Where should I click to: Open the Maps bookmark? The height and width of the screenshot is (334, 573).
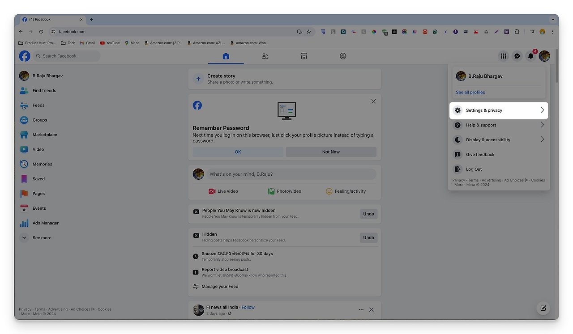tap(132, 43)
